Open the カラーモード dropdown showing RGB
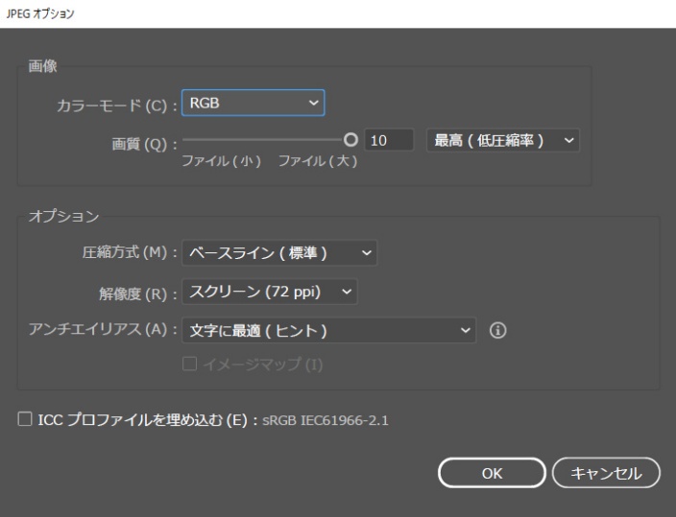The width and height of the screenshot is (676, 517). [253, 103]
